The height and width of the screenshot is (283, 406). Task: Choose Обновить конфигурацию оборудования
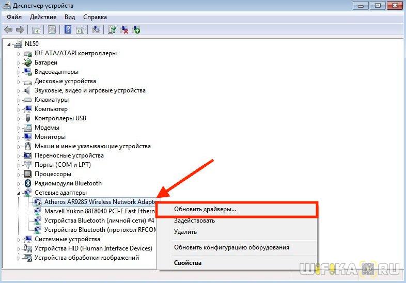point(237,247)
